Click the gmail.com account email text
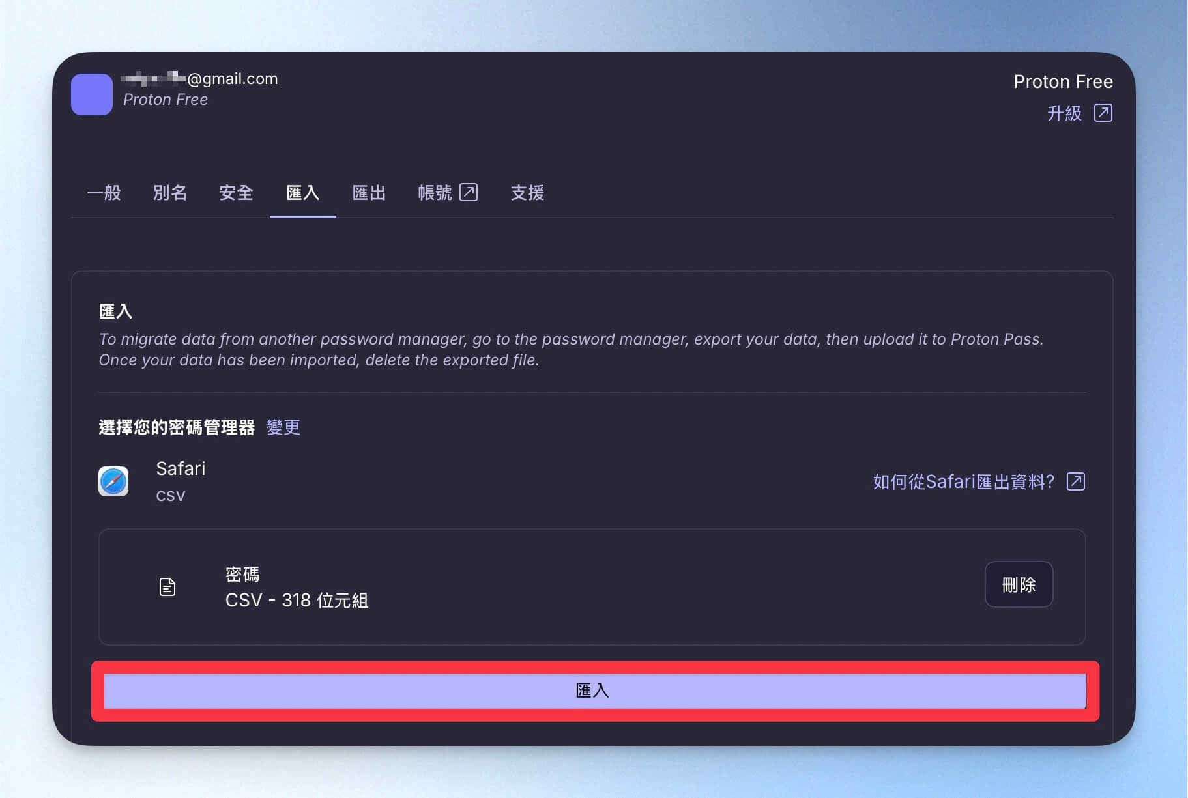The height and width of the screenshot is (798, 1188). 199,78
